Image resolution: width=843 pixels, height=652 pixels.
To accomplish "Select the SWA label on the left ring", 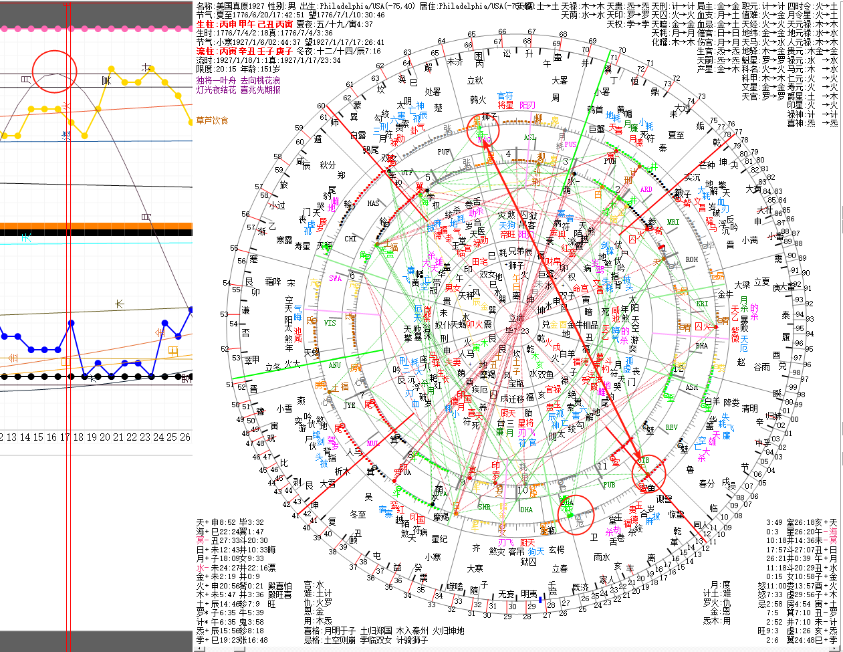I will click(335, 278).
